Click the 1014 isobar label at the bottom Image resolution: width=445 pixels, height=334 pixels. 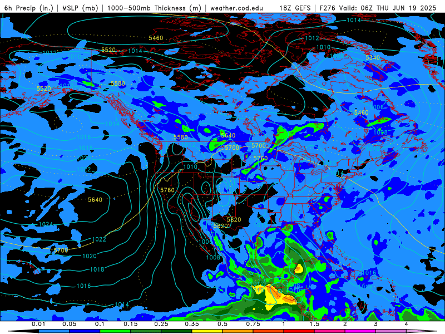coord(122,304)
